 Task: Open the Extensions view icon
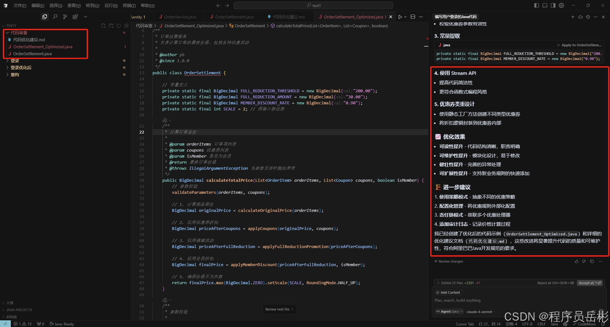tap(75, 16)
